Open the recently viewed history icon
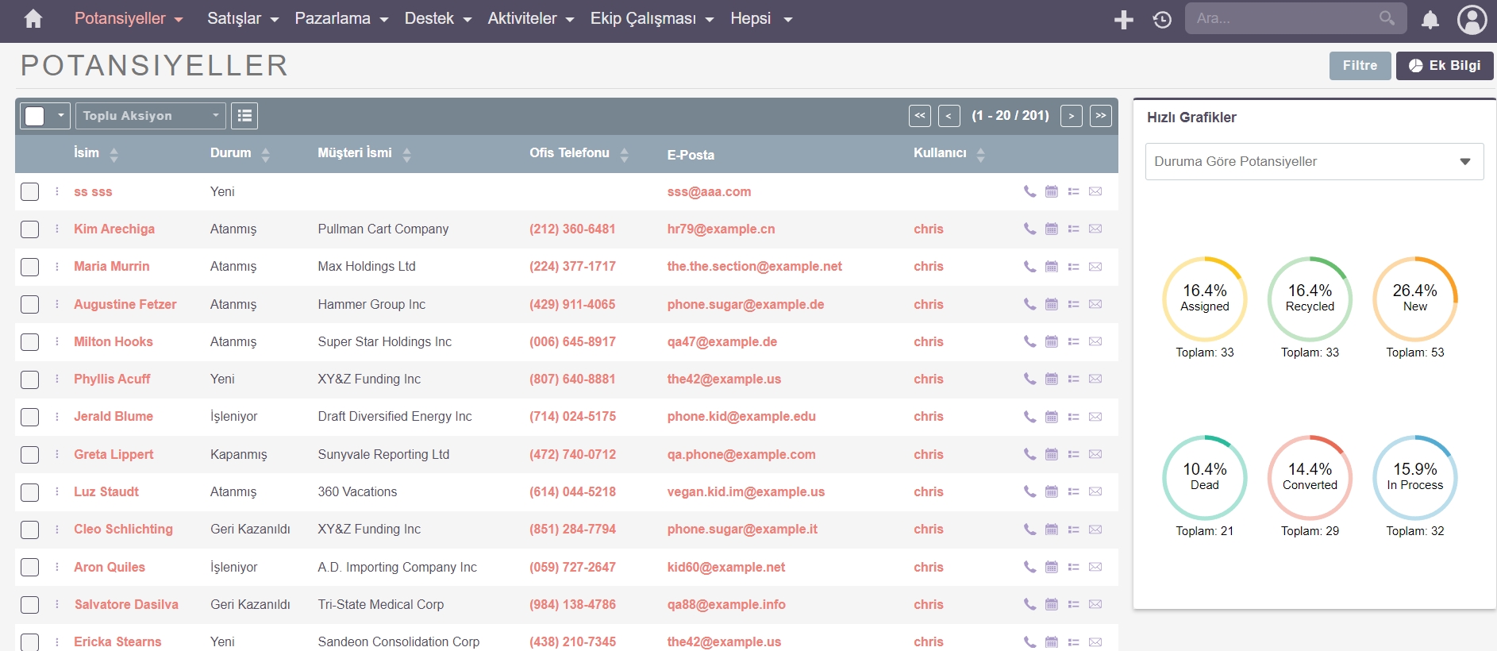The width and height of the screenshot is (1497, 651). (1162, 20)
